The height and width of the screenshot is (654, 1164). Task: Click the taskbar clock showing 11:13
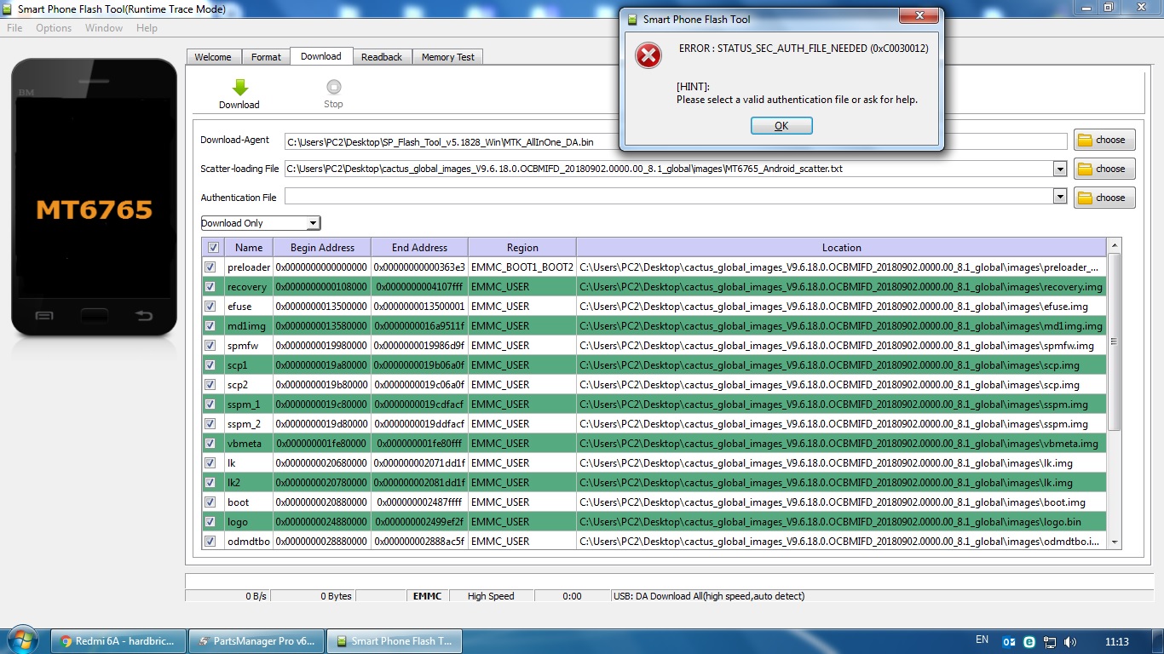click(1116, 641)
